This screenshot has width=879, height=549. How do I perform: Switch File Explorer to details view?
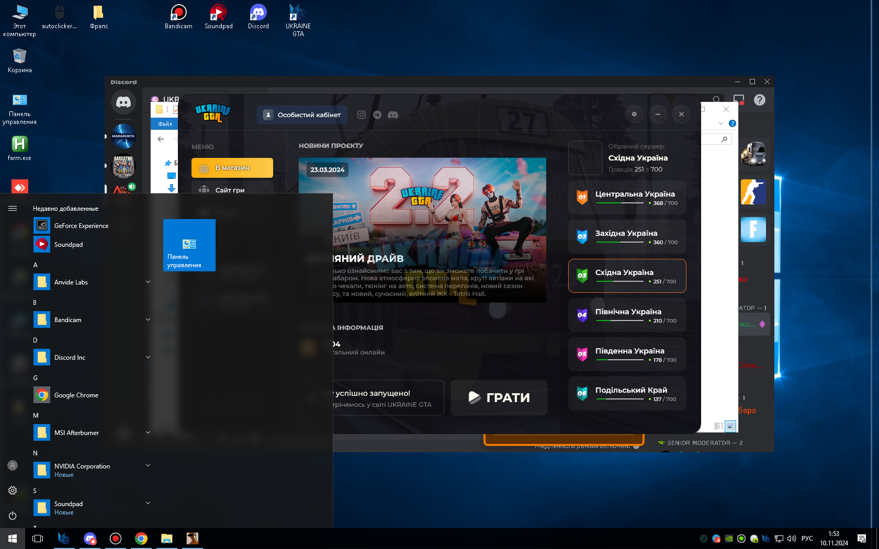pos(719,426)
